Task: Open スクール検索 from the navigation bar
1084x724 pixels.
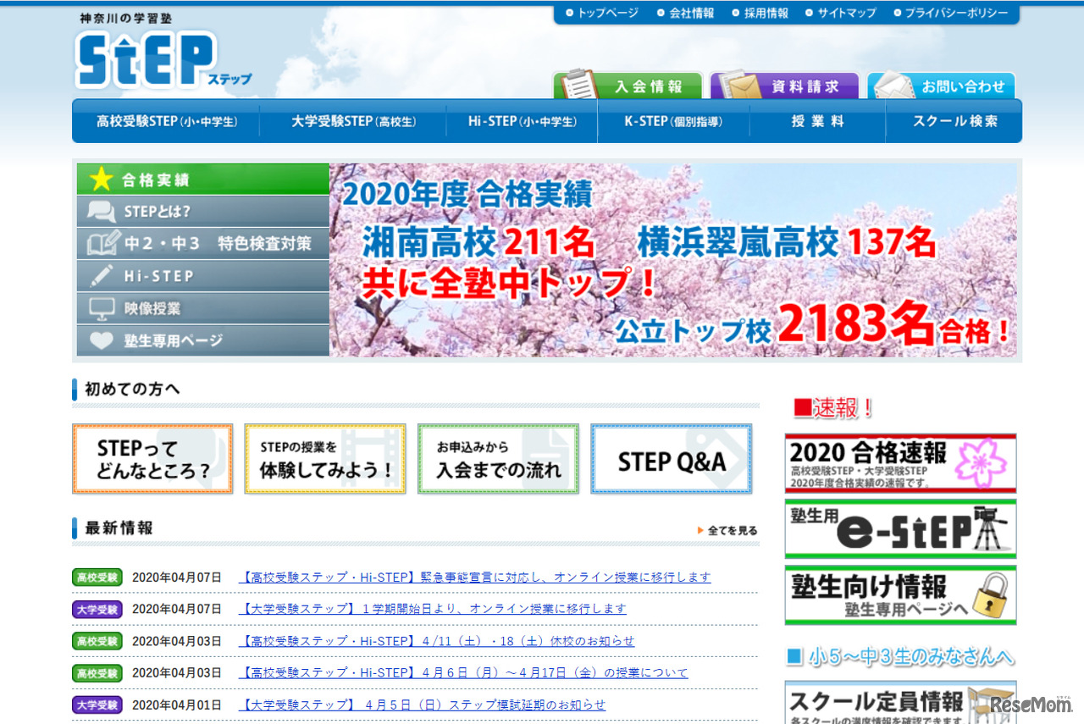Action: pos(951,121)
